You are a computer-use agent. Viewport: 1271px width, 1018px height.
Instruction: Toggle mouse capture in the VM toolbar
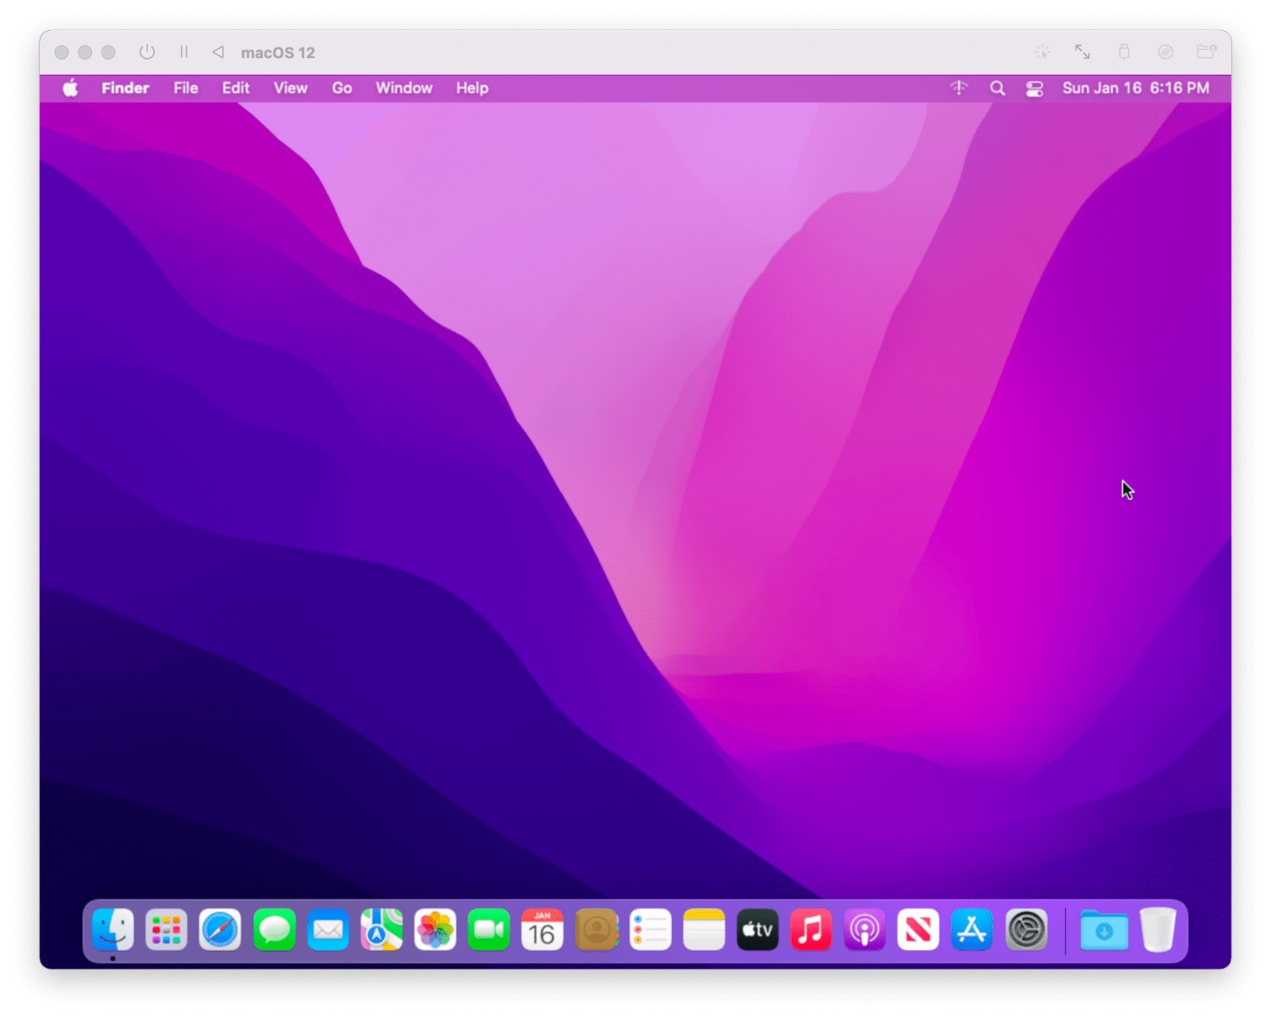pos(1041,52)
